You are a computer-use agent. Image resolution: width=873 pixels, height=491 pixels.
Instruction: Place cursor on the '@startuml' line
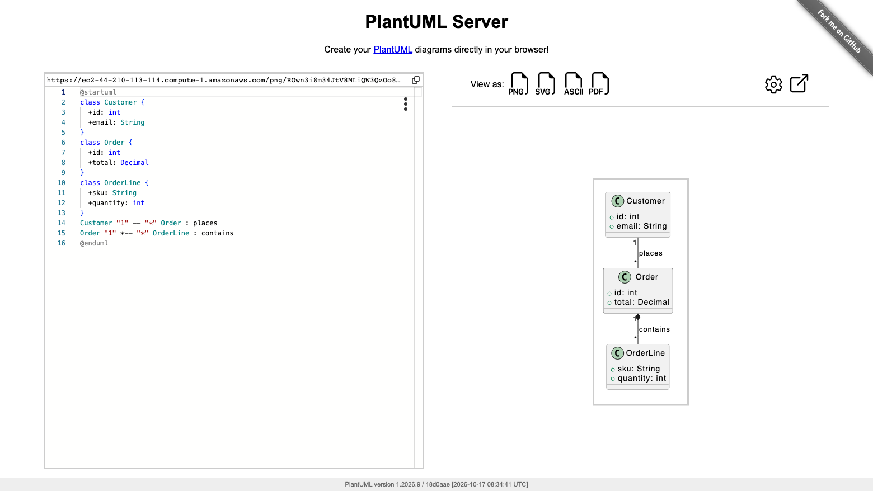[x=98, y=92]
